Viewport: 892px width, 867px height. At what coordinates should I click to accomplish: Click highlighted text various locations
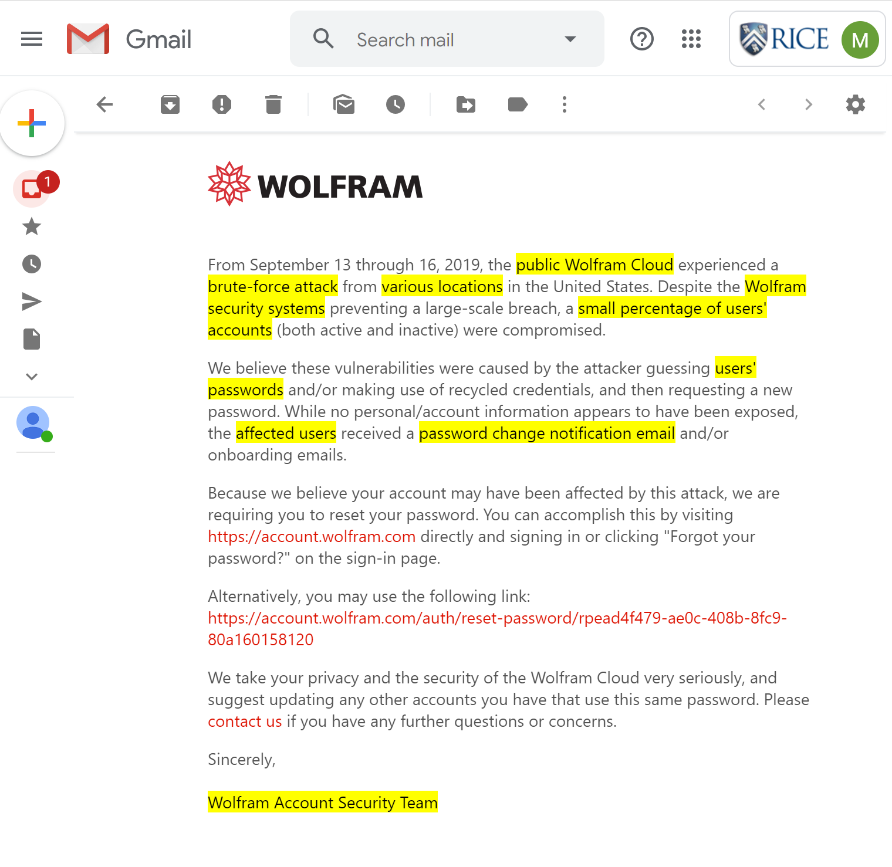coord(442,286)
